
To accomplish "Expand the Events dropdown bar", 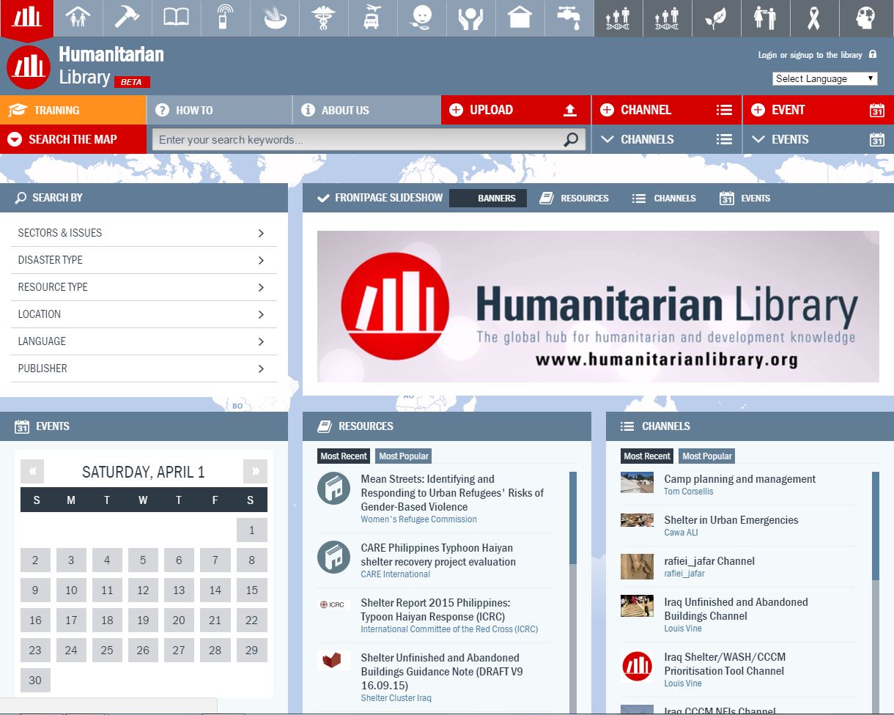I will coord(819,139).
